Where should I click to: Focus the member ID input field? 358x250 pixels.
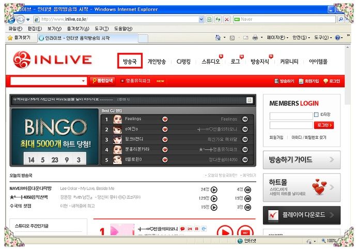click(291, 116)
